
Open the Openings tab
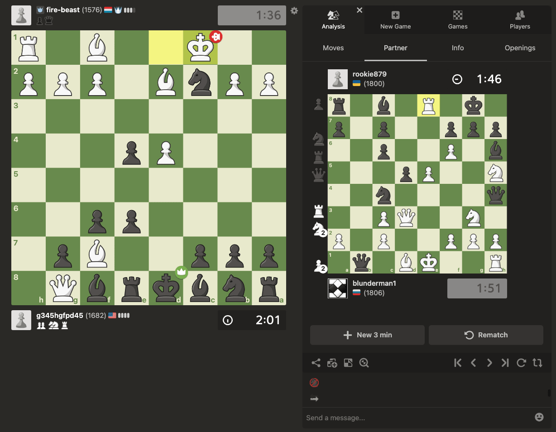coord(520,48)
